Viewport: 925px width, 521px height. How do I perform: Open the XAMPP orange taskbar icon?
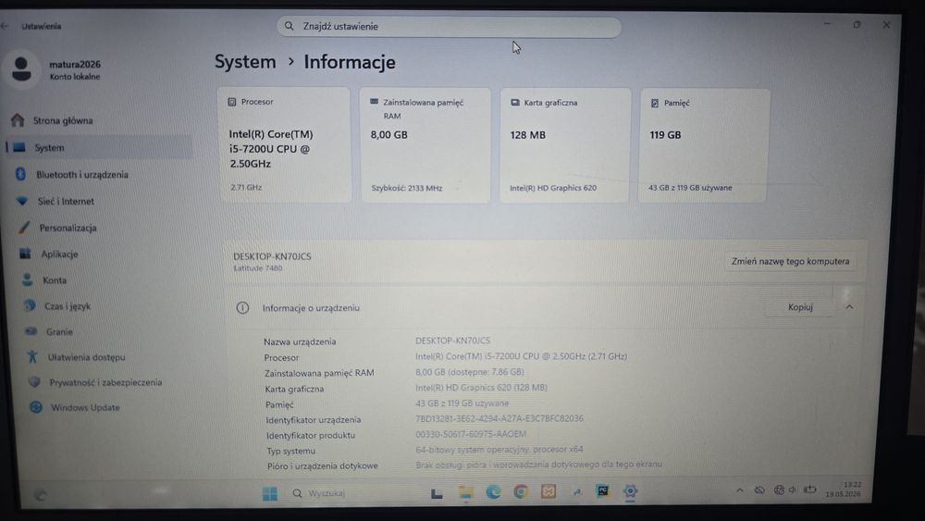(x=548, y=491)
